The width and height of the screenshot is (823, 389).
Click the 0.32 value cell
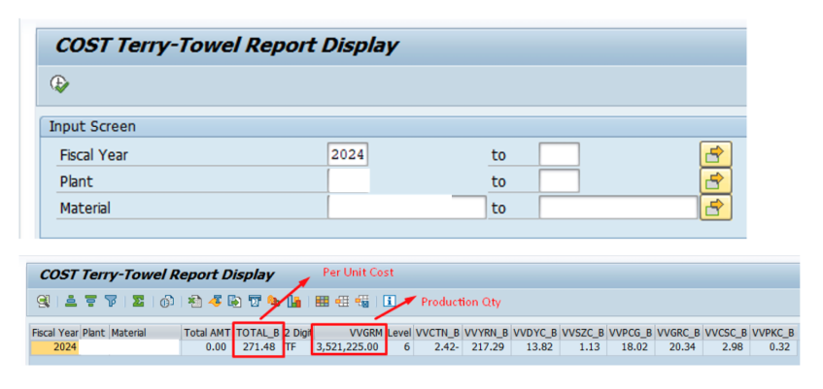(773, 347)
